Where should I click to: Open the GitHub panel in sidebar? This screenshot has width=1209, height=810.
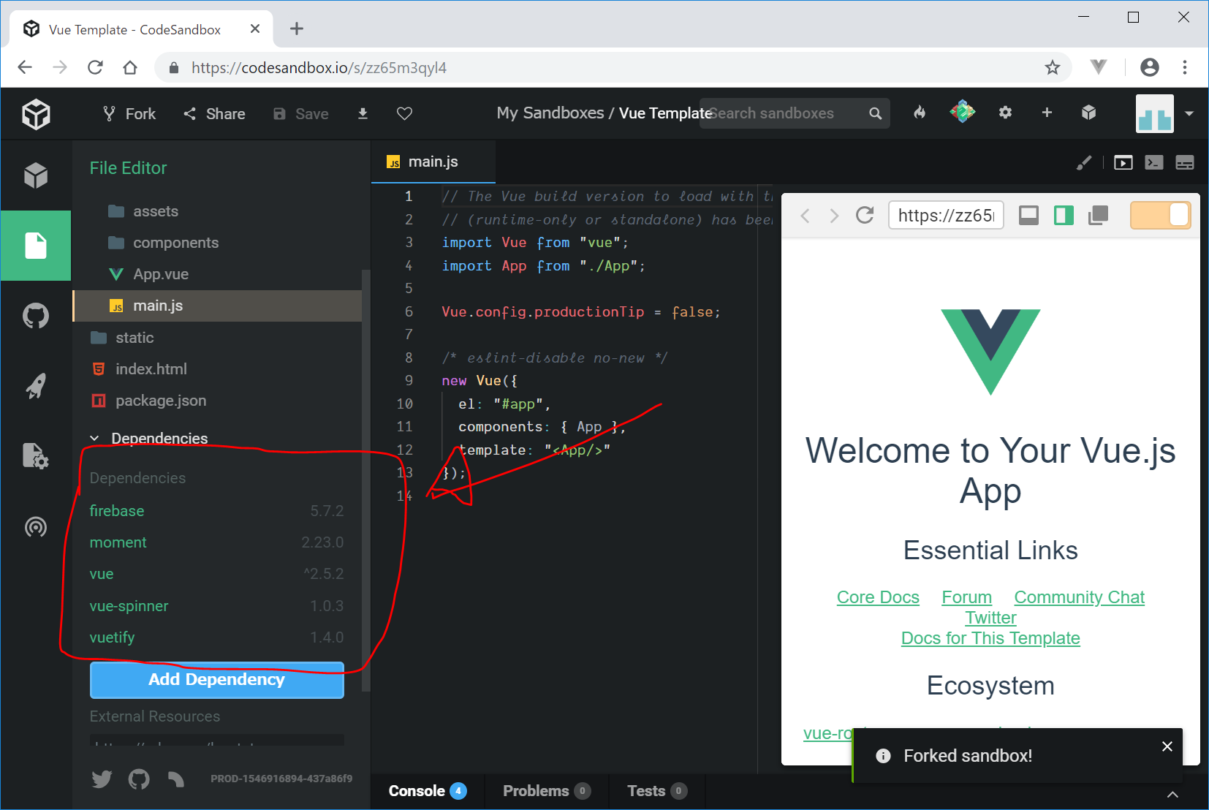(x=36, y=316)
